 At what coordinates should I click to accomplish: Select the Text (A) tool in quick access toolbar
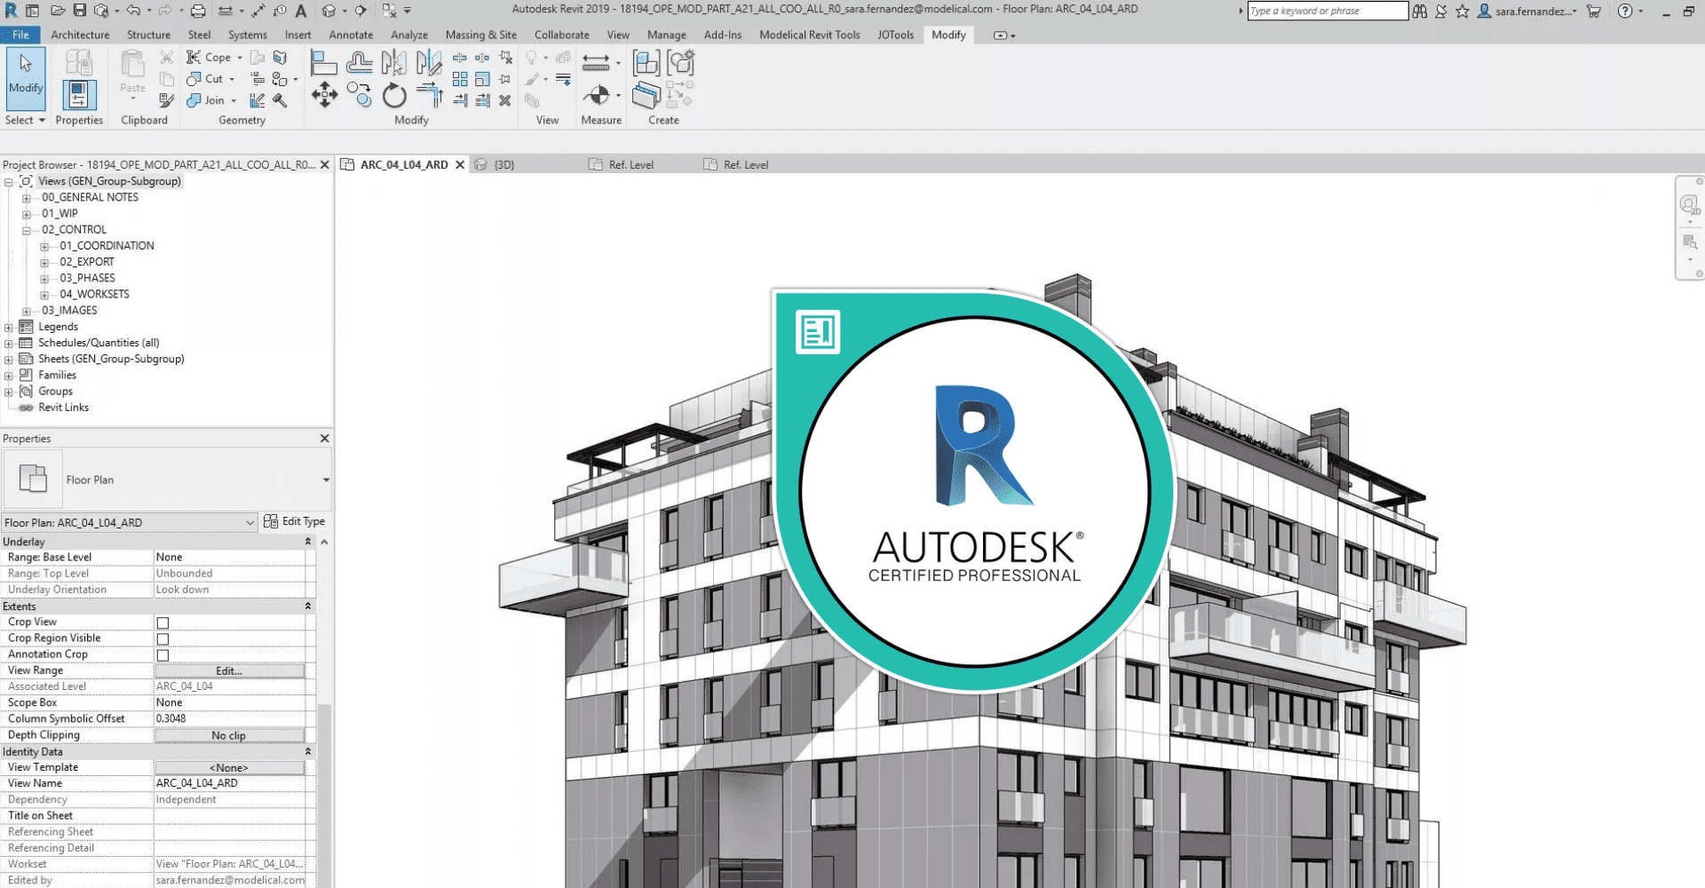click(301, 11)
